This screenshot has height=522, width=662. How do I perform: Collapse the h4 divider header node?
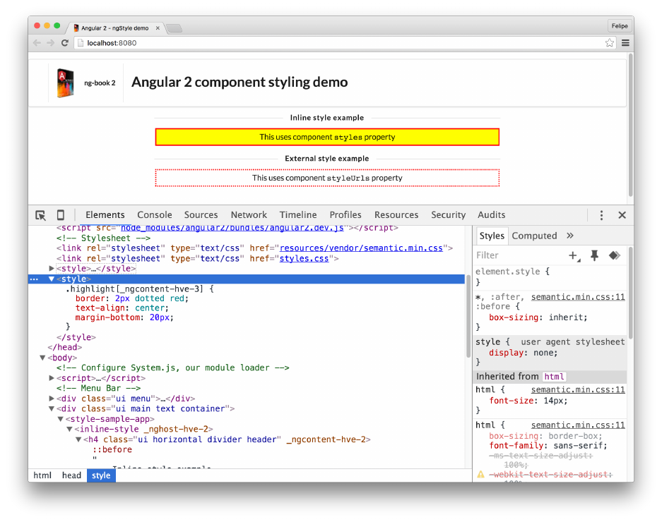point(78,439)
